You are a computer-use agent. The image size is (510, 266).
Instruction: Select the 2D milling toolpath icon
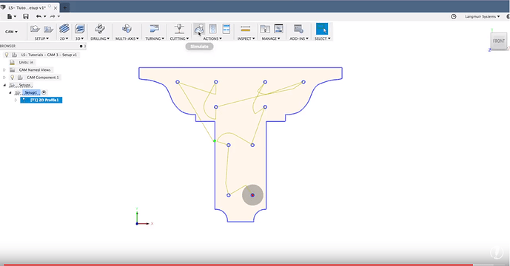click(64, 29)
